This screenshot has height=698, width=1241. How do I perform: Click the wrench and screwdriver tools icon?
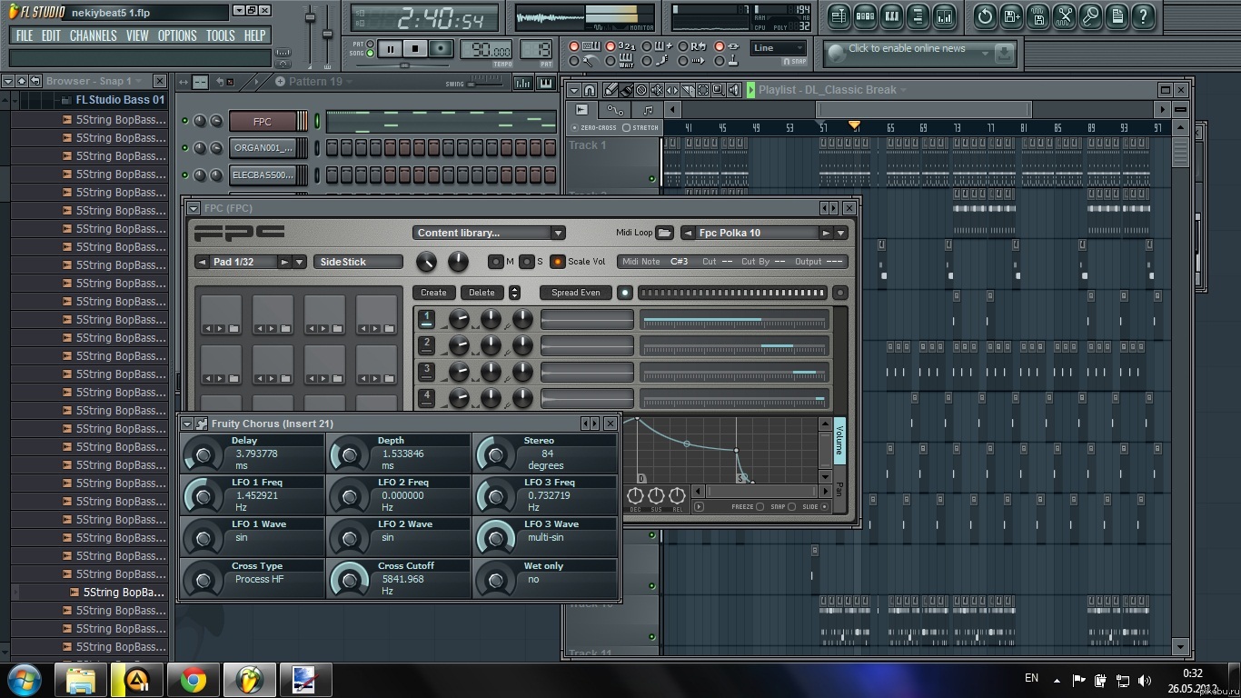click(x=1064, y=16)
